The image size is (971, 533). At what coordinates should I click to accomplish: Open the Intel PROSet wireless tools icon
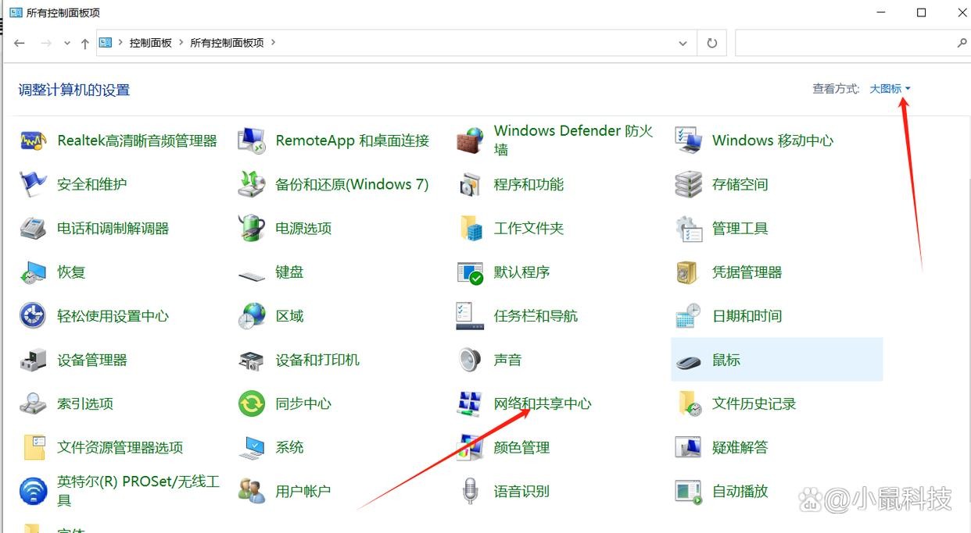33,492
